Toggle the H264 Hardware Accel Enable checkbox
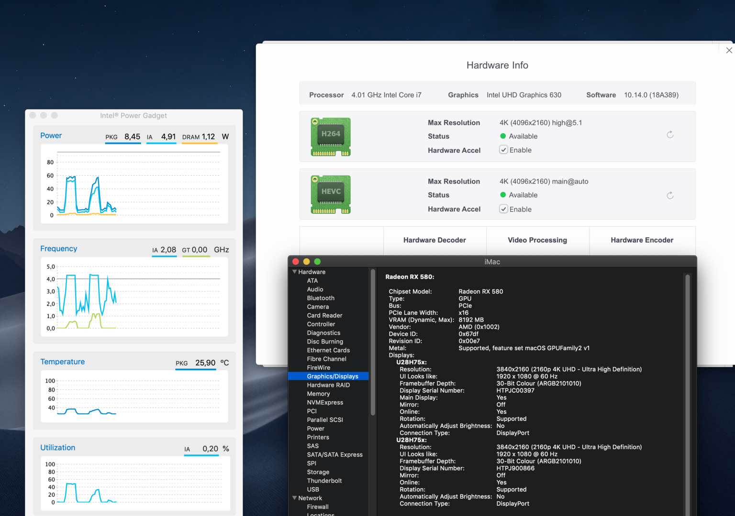Screen dimensions: 735x516 tap(503, 150)
